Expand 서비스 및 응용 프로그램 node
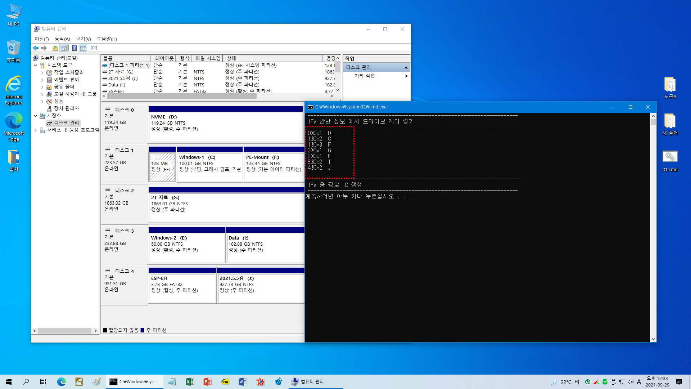Image resolution: width=691 pixels, height=389 pixels. [x=35, y=130]
